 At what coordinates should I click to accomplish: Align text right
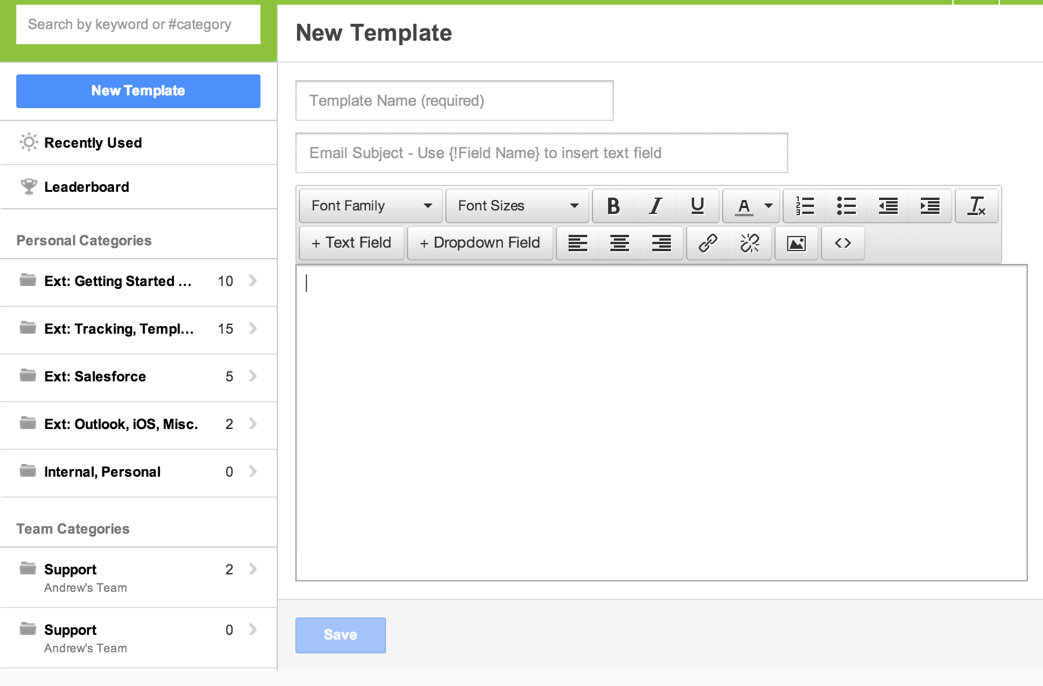[x=662, y=243]
